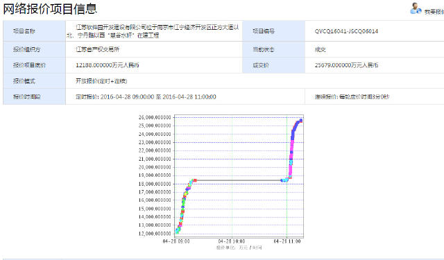Screen dimensions: 444x260
Task: Click the 项目编号 label cell
Action: pos(273,31)
